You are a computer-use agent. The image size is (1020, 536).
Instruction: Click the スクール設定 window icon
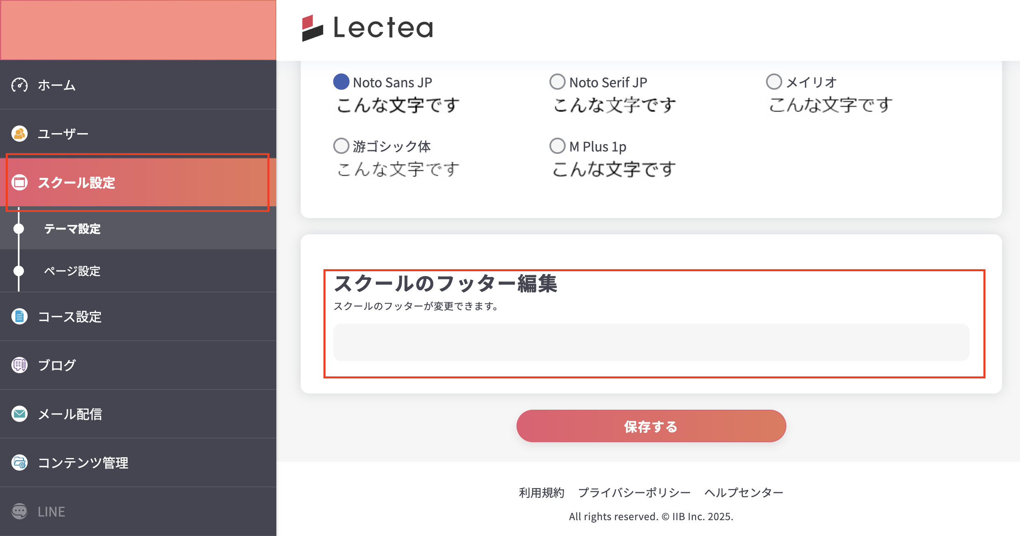pos(19,183)
